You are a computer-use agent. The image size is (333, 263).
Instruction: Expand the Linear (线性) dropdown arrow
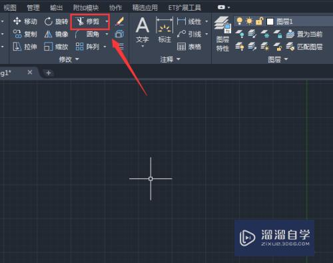coord(206,21)
